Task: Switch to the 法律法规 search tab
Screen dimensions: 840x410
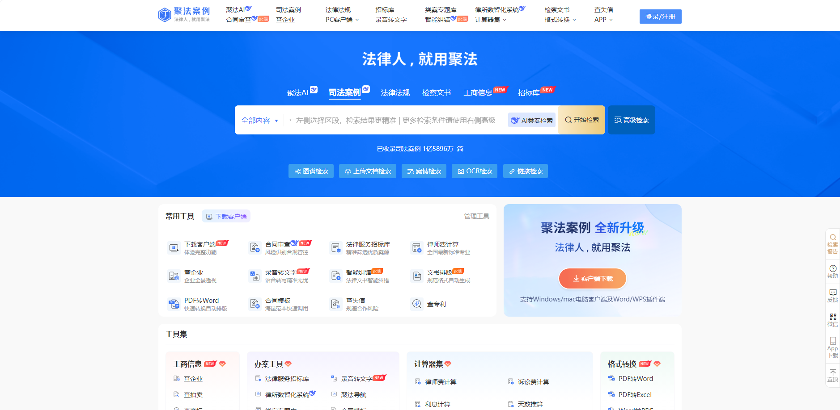Action: tap(395, 92)
